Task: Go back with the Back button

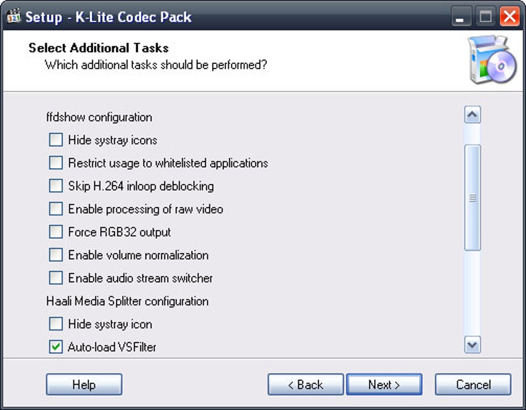Action: [x=305, y=385]
